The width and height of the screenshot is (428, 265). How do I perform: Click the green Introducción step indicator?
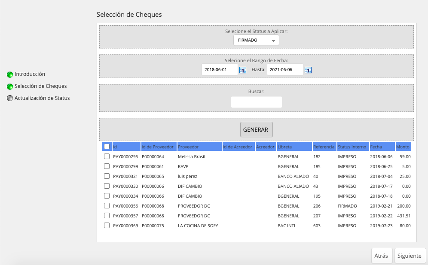10,74
